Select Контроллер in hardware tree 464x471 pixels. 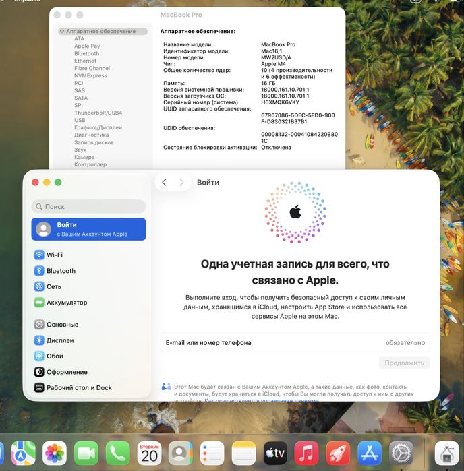[x=90, y=164]
